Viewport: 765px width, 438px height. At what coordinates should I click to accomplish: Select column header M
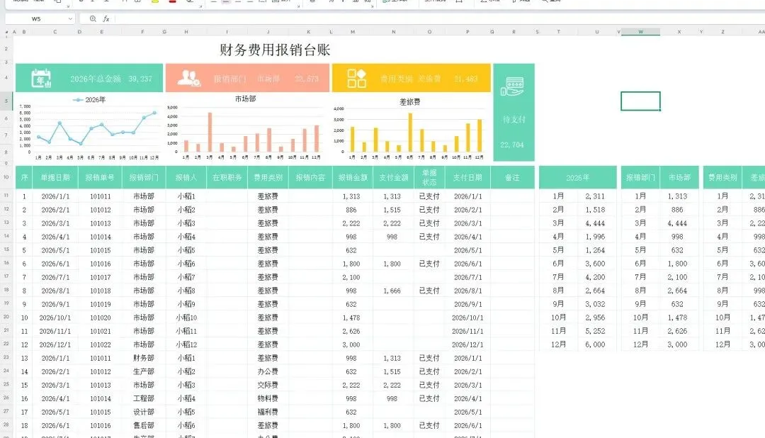(353, 32)
